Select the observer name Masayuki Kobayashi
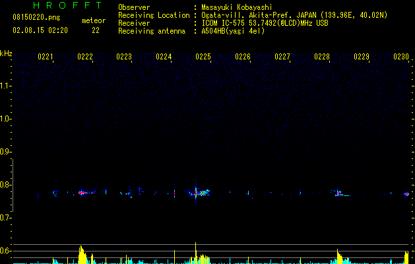415x264 pixels. click(x=237, y=7)
